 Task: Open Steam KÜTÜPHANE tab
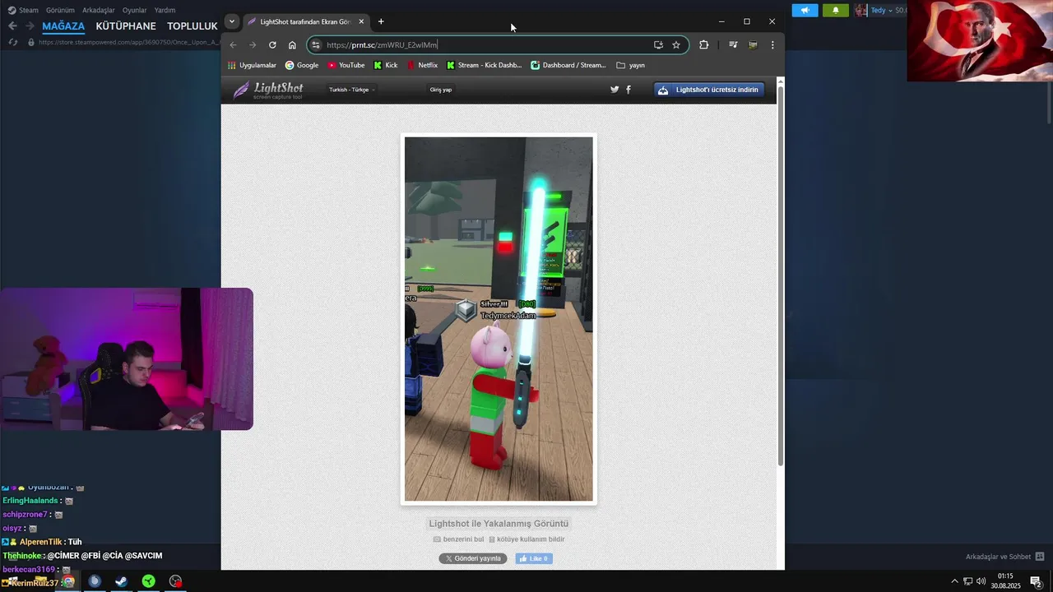126,26
